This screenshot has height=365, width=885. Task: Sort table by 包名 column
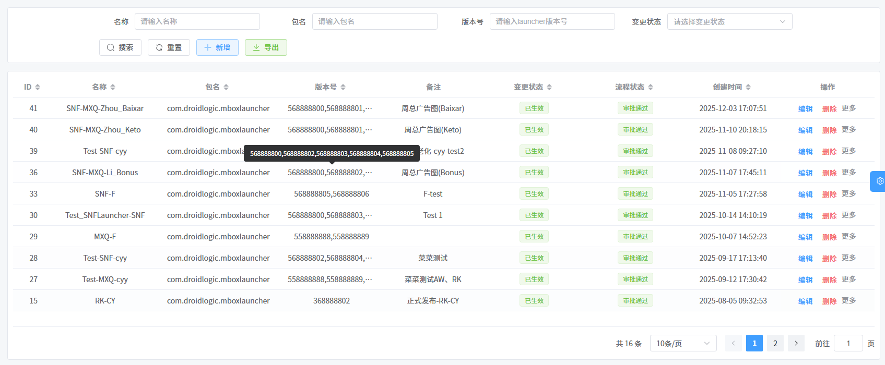click(x=226, y=87)
